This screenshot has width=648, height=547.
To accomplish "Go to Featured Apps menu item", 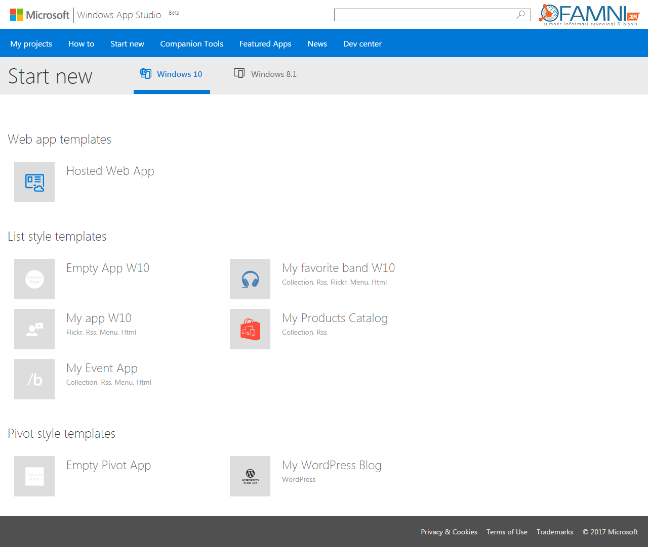I will click(265, 44).
